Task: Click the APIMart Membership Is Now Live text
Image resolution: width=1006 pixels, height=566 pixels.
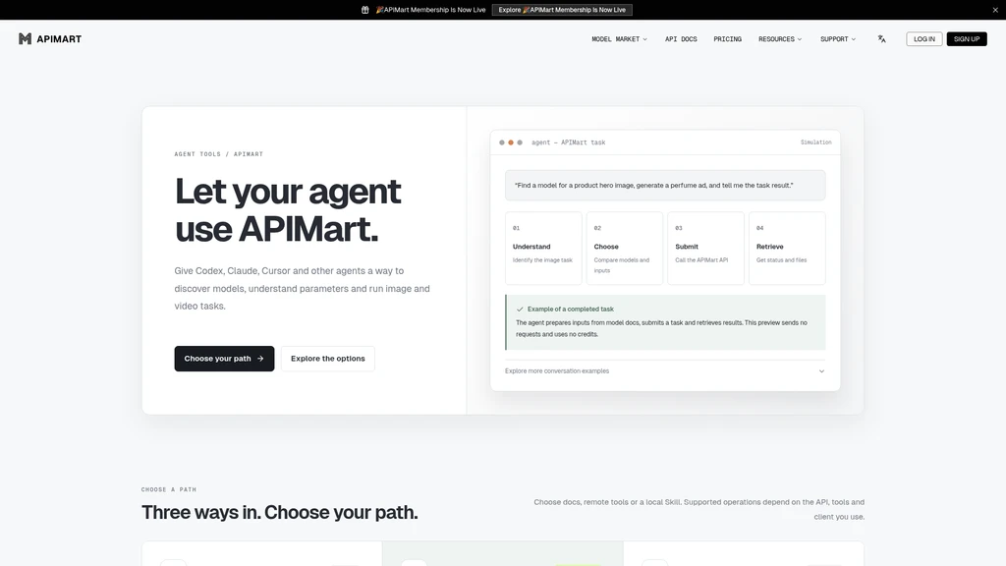Action: 430,10
